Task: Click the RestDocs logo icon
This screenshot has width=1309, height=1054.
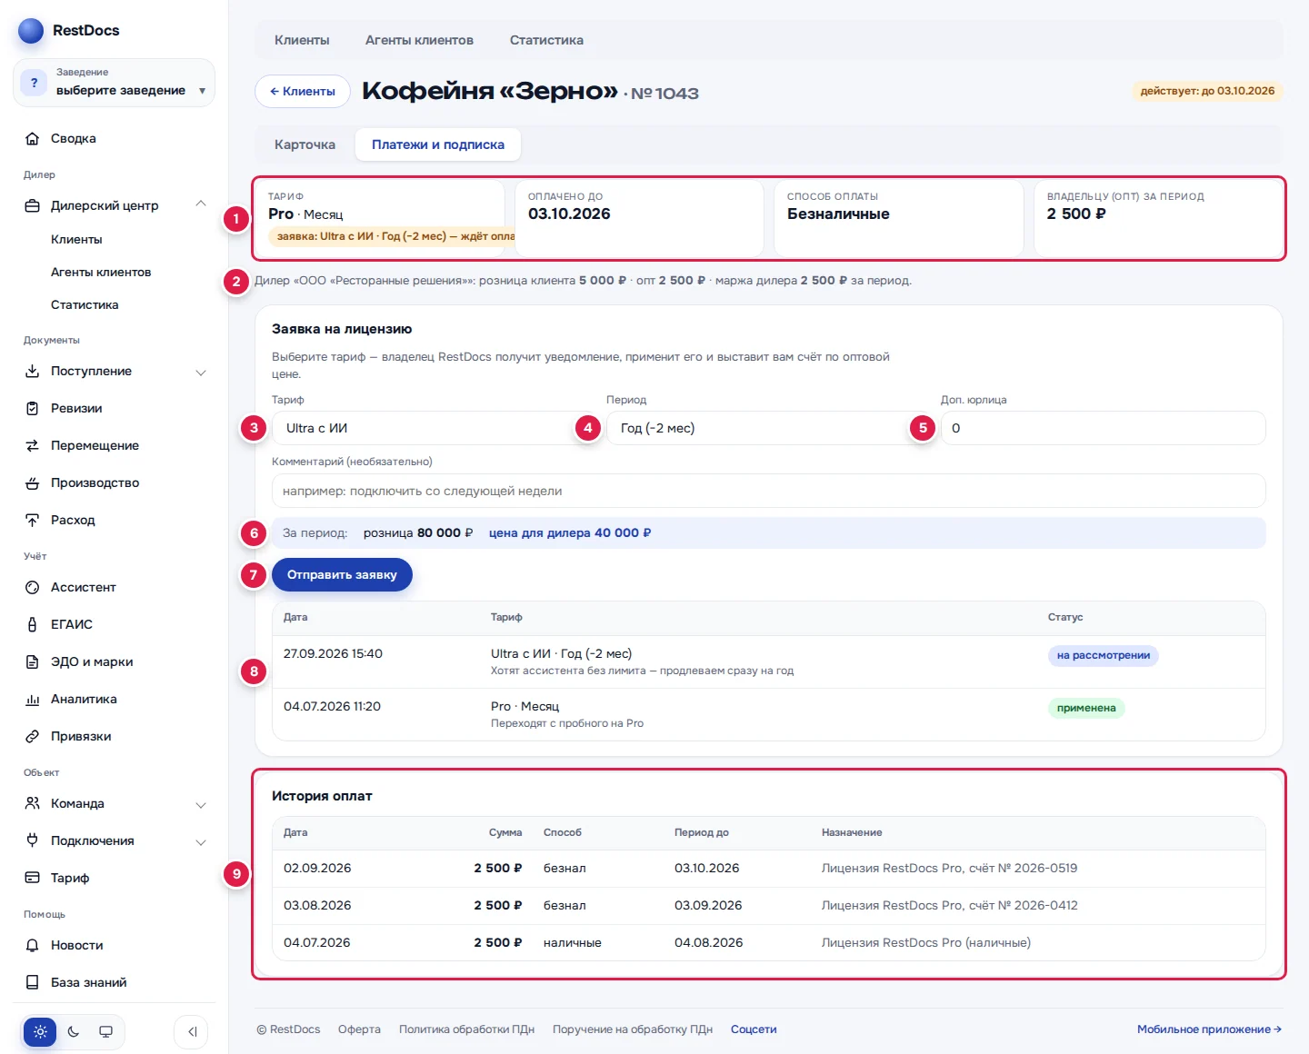Action: pos(31,31)
